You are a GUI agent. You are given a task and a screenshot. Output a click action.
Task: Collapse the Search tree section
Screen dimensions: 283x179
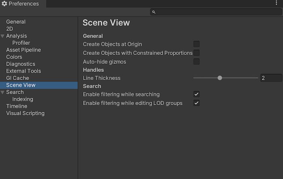pyautogui.click(x=3, y=93)
